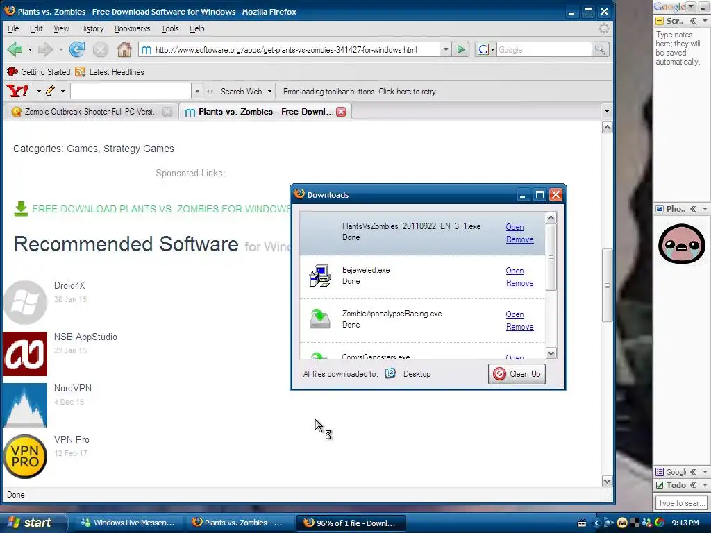Click the Clean Up button
This screenshot has width=711, height=533.
coord(517,374)
